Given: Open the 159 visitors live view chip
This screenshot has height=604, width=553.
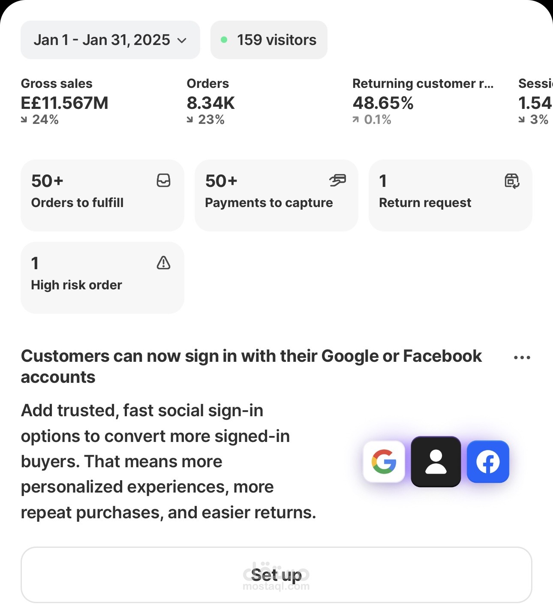Looking at the screenshot, I should click(269, 40).
